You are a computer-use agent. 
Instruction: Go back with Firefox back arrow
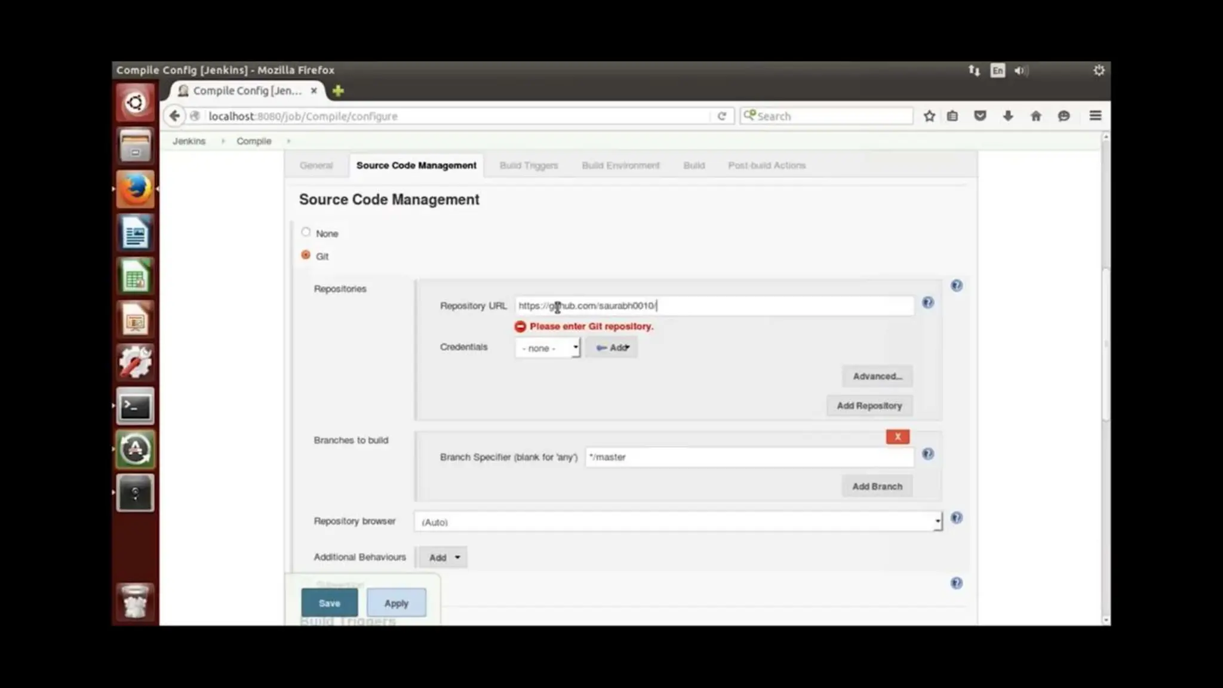click(x=174, y=116)
